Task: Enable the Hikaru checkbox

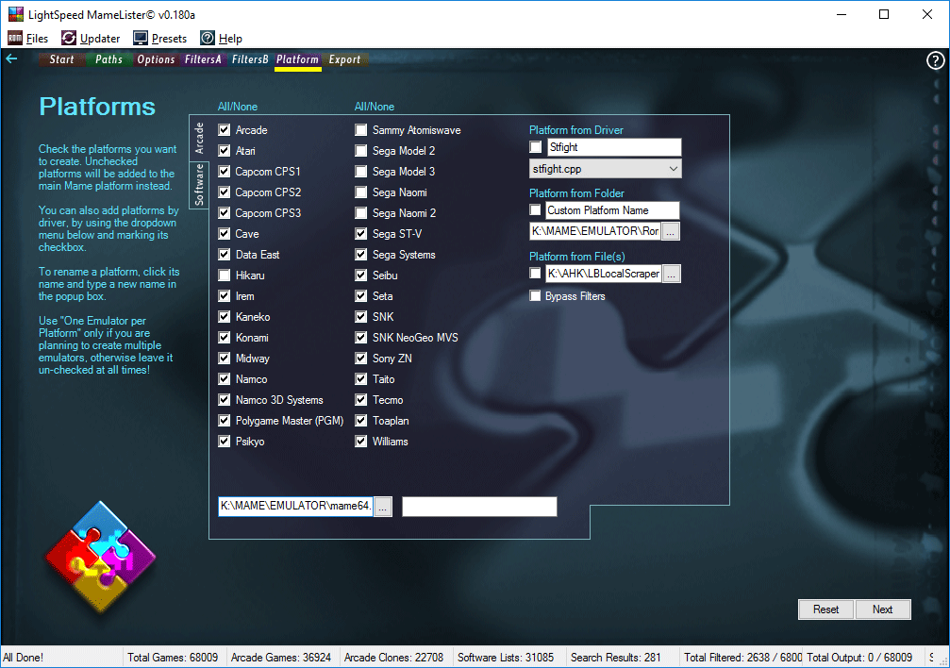Action: pyautogui.click(x=225, y=276)
